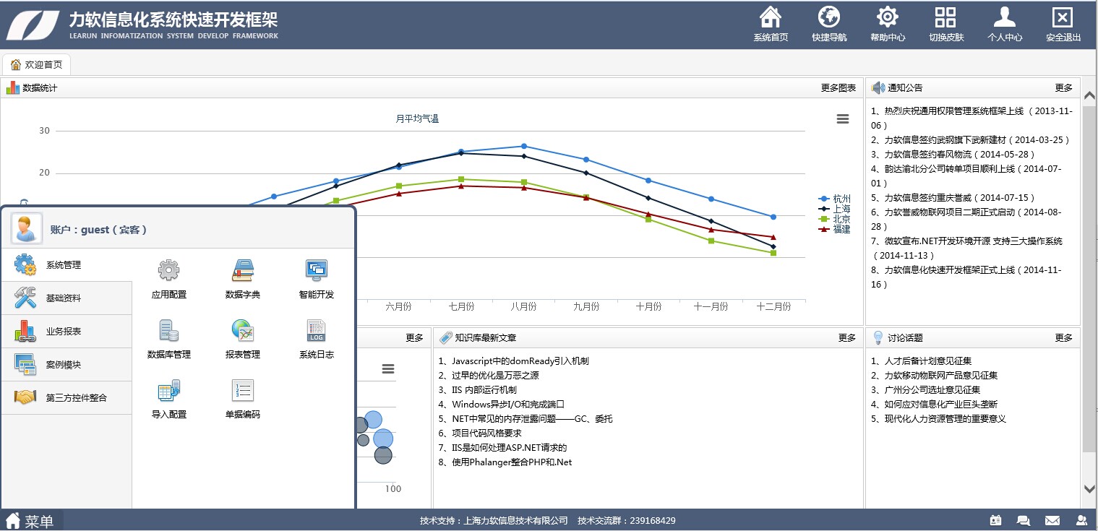Screen dimensions: 1098x531
Task: Switch to the 欢迎首页 tab
Action: [36, 64]
